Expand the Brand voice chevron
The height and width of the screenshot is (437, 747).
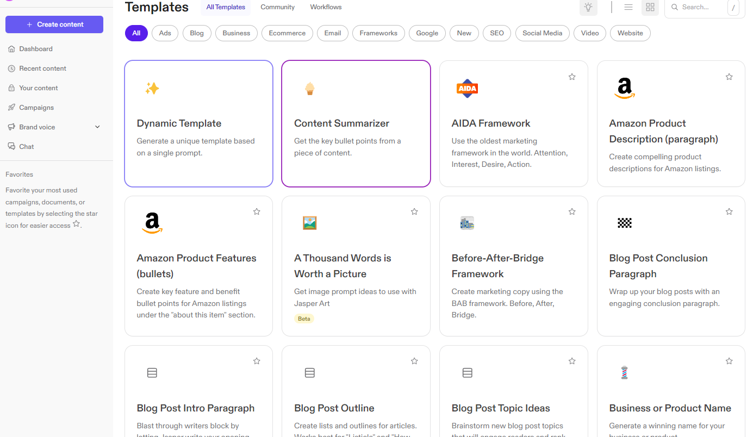point(98,127)
